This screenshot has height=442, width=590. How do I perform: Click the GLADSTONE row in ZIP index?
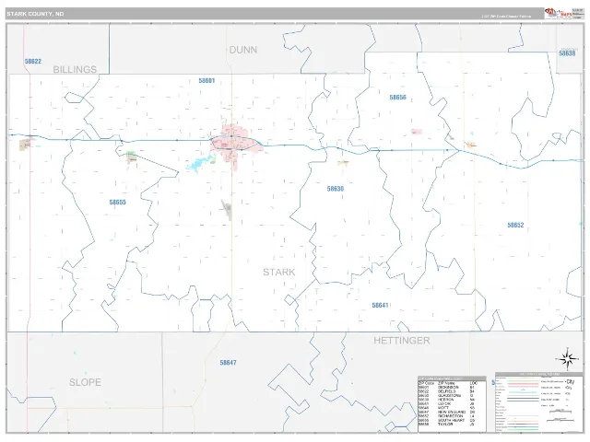click(447, 395)
